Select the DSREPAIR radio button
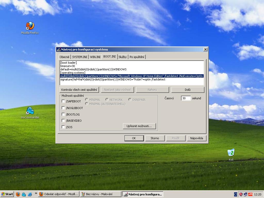264x198 pixels. [x=130, y=100]
